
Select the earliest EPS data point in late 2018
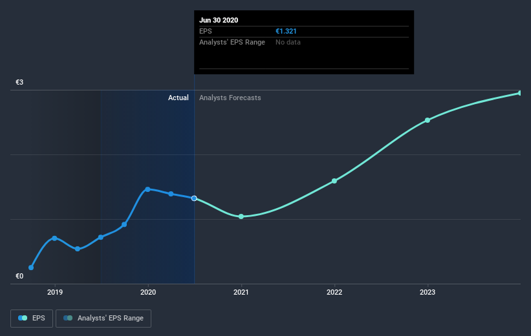pos(31,268)
